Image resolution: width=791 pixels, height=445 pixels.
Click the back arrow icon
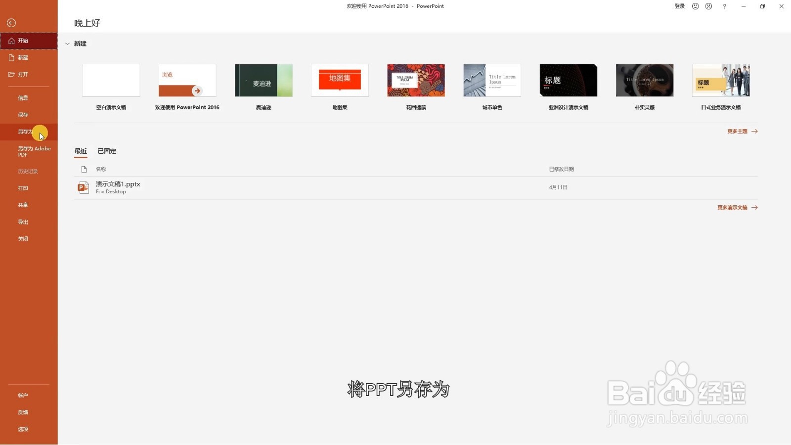(x=11, y=23)
